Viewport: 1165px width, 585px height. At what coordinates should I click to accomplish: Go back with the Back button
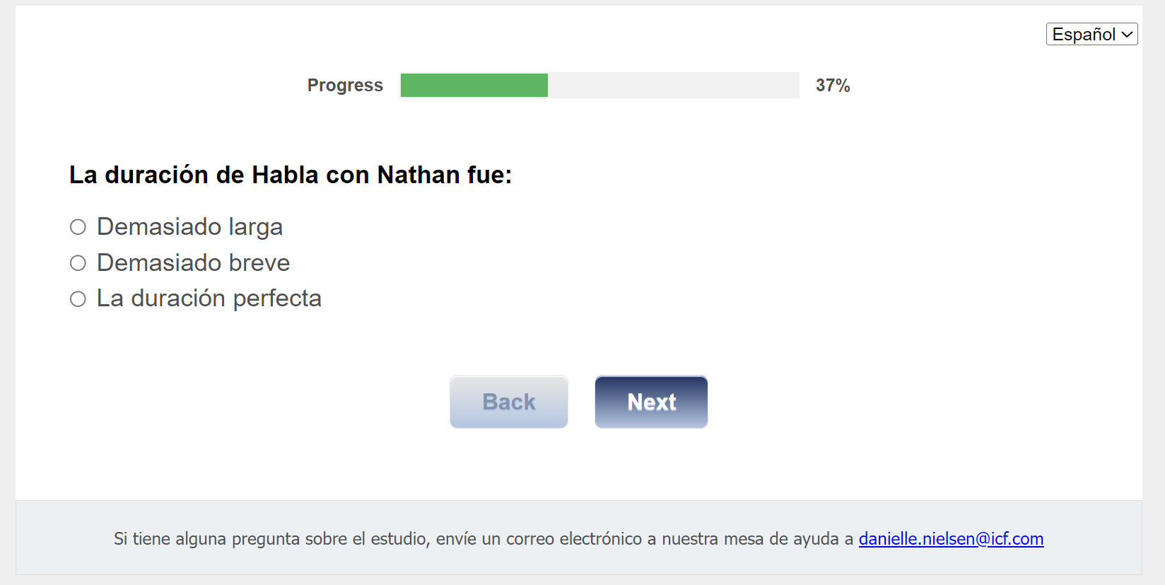pos(508,402)
